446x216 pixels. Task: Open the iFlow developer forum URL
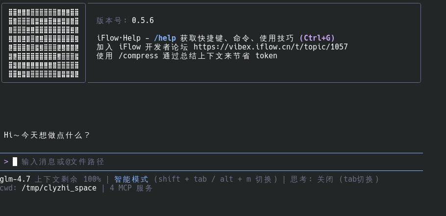coord(271,47)
